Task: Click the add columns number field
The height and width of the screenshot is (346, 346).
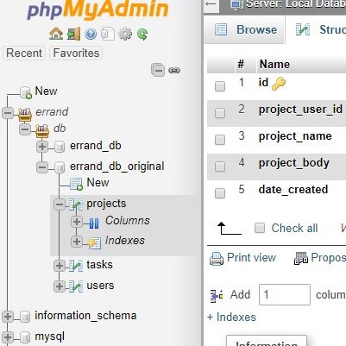Action: [285, 294]
